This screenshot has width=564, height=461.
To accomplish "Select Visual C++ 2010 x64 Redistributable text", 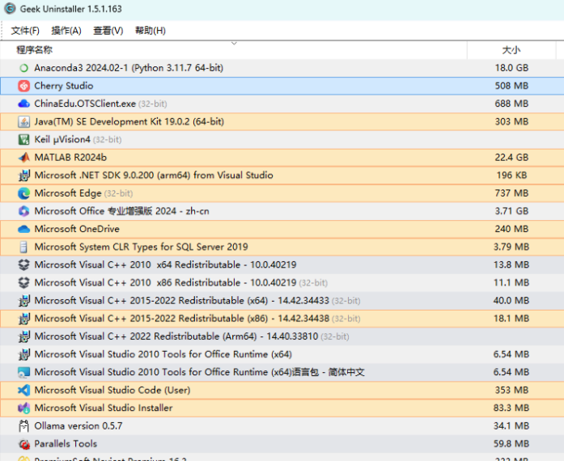I will pyautogui.click(x=165, y=265).
